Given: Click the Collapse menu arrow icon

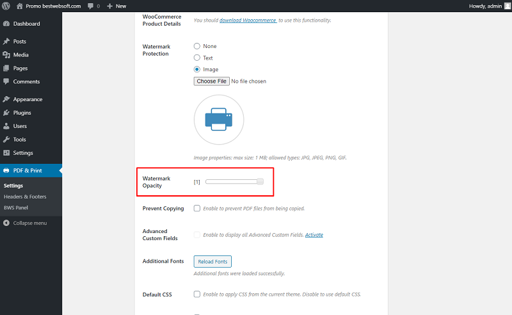Looking at the screenshot, I should coord(6,223).
